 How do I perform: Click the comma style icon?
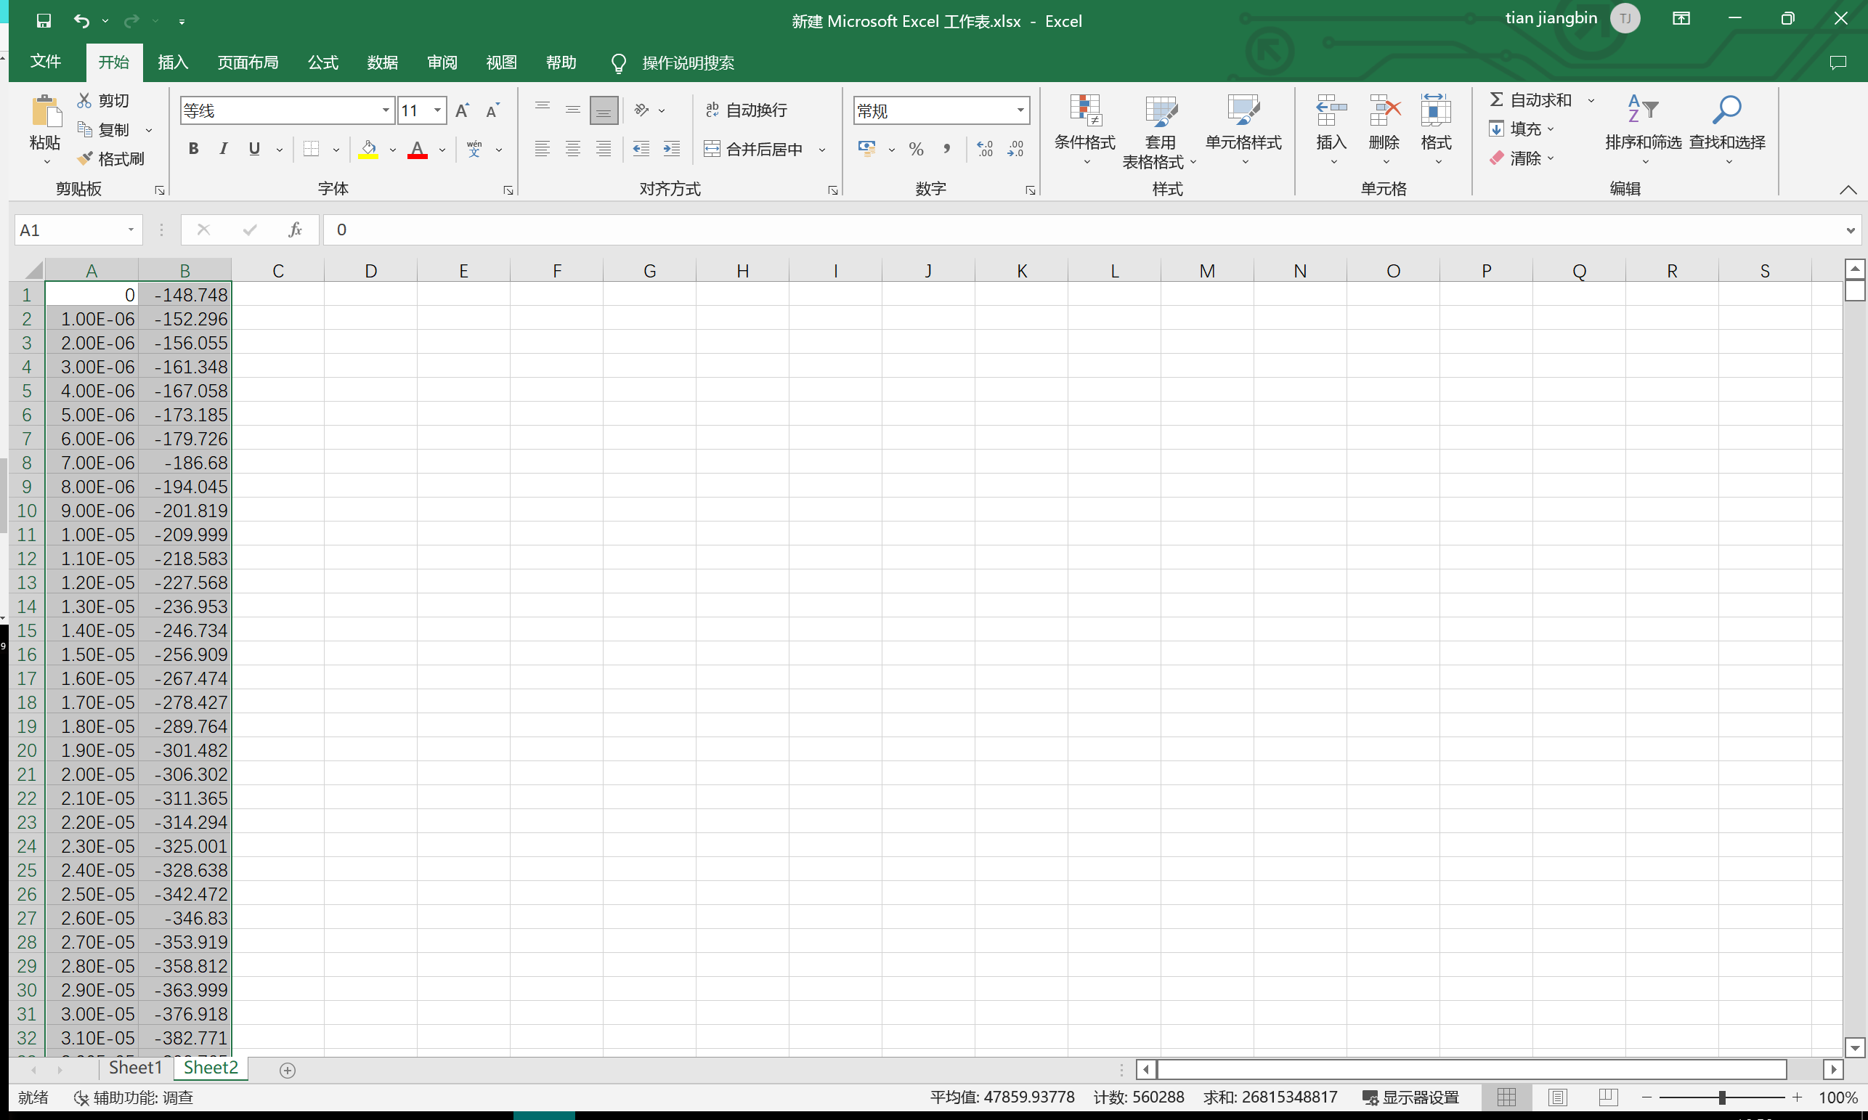(x=946, y=149)
